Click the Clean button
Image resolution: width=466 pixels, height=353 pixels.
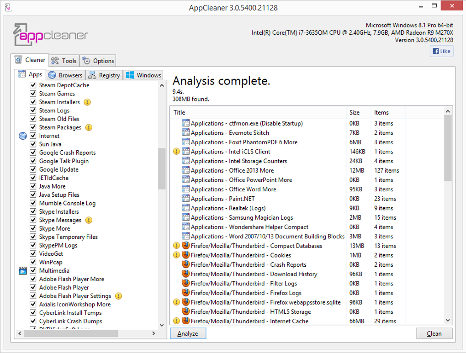434,334
